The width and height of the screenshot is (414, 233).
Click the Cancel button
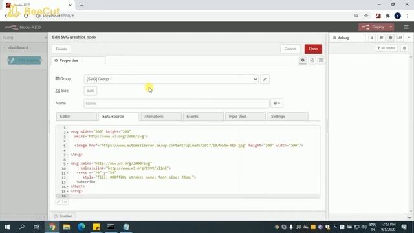(x=290, y=49)
